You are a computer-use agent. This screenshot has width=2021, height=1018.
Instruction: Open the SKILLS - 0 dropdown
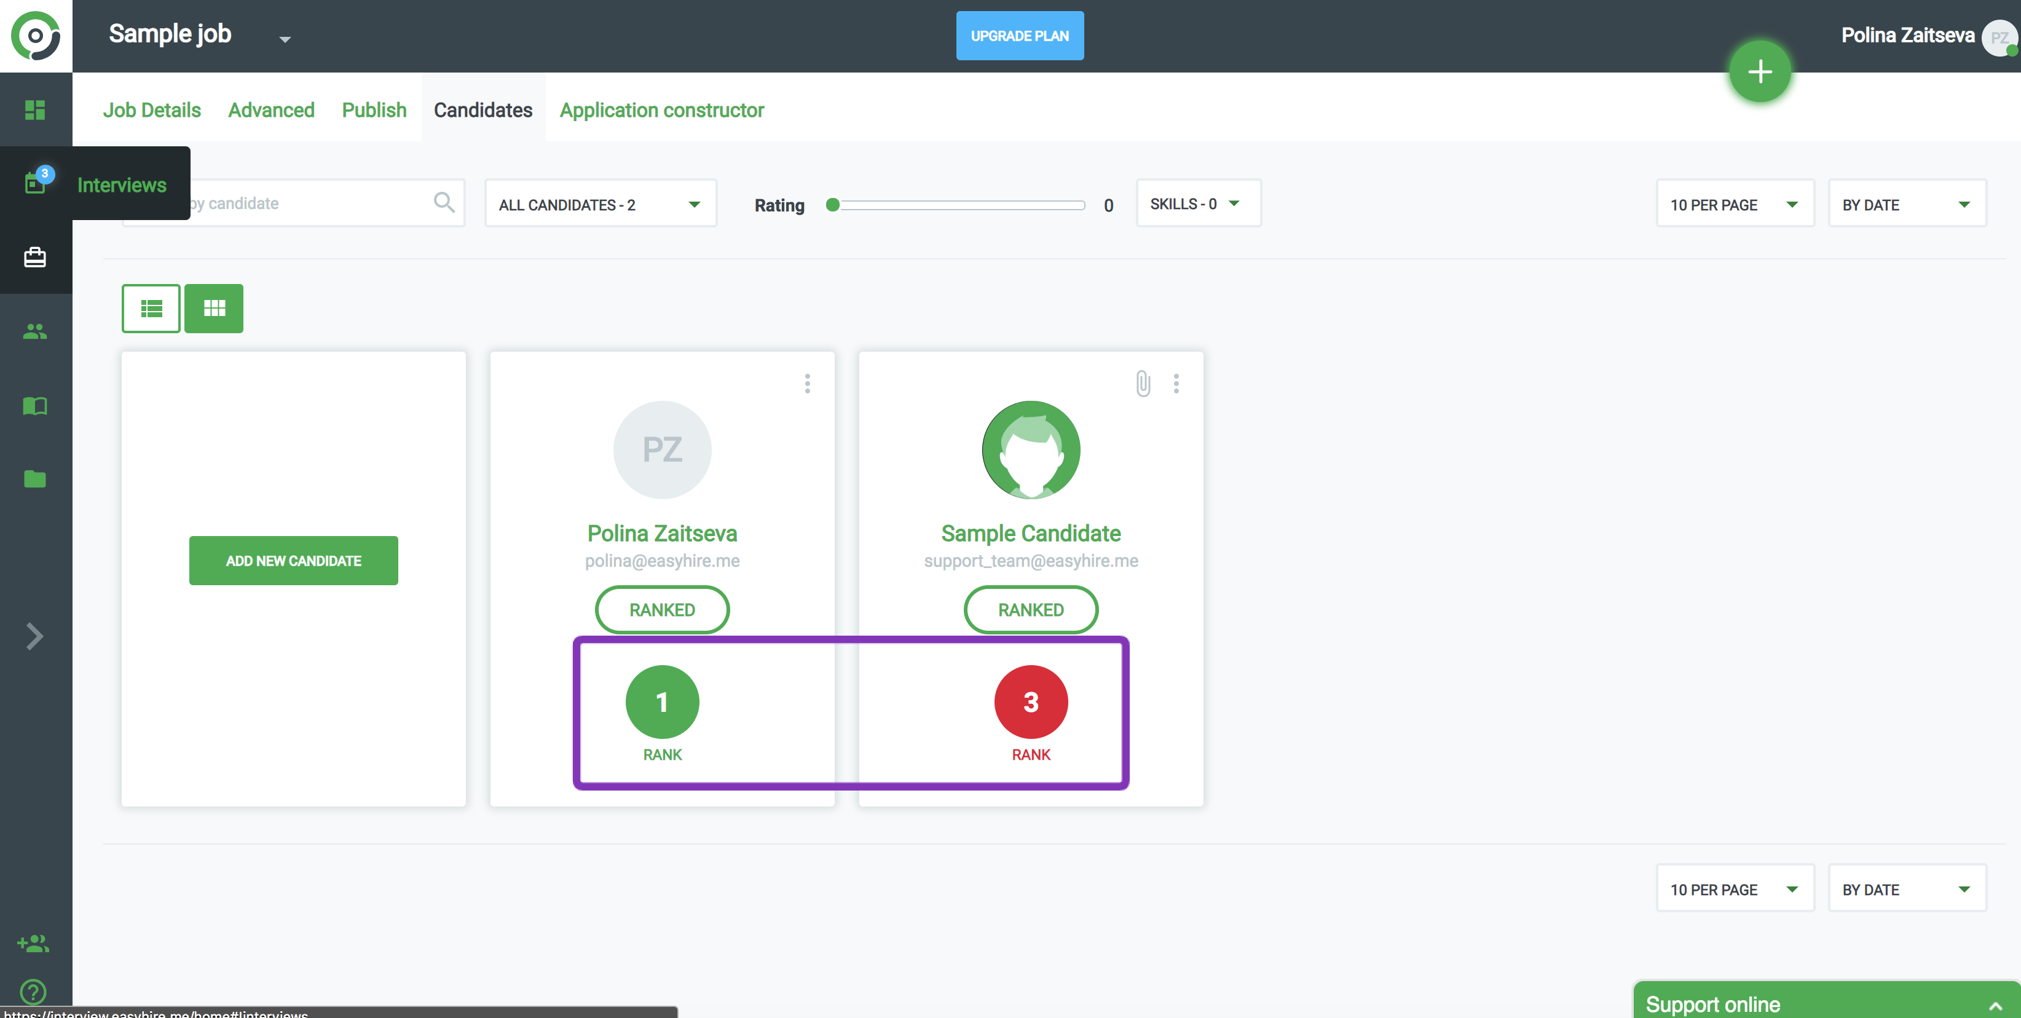click(1197, 204)
